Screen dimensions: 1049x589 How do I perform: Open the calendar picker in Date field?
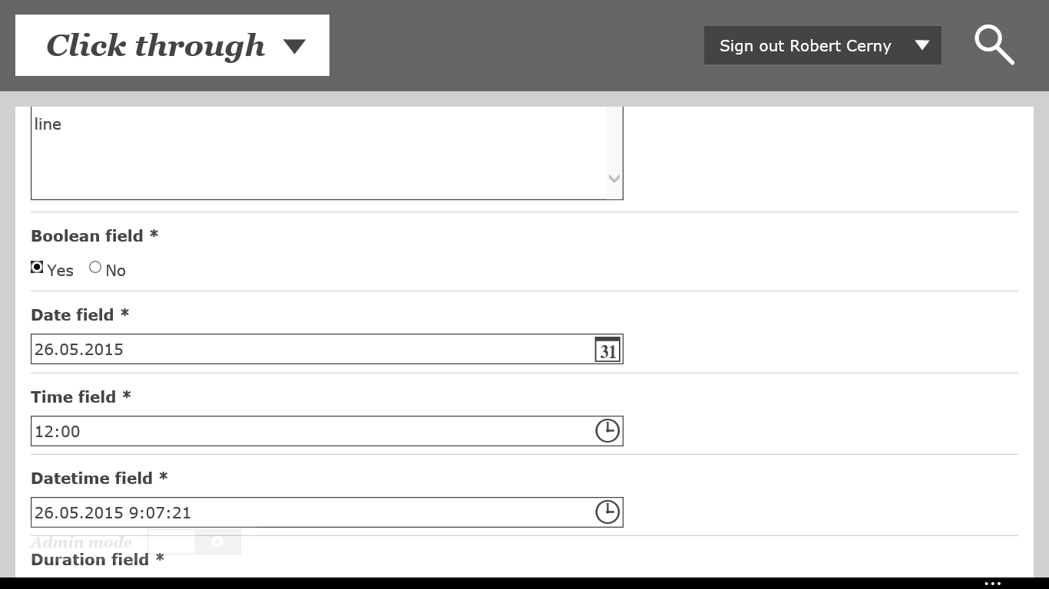607,350
